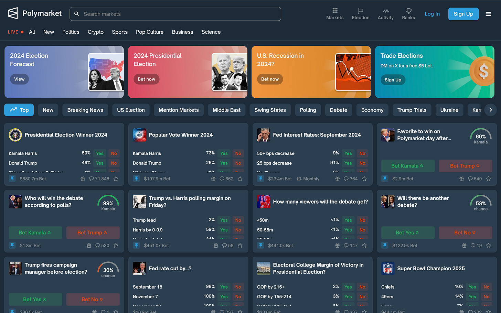Open comments on Popular Vote Winner 2024
501x313 pixels.
coord(226,179)
